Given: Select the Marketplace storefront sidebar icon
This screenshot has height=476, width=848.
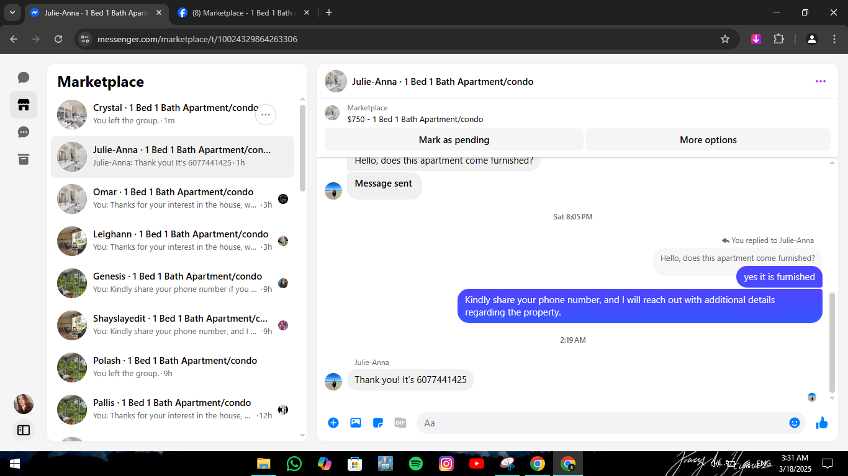Looking at the screenshot, I should [x=24, y=105].
